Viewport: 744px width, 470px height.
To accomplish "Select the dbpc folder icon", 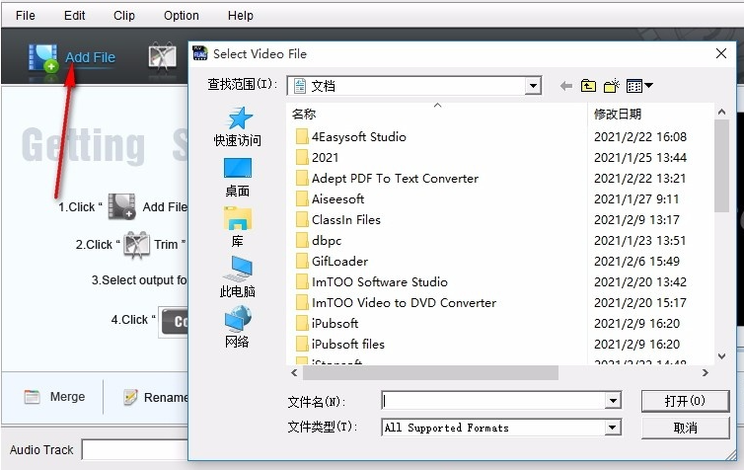I will tap(302, 240).
